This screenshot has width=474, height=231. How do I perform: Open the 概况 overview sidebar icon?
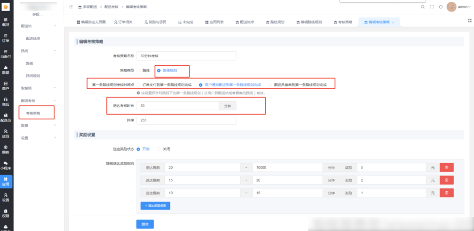(6, 22)
